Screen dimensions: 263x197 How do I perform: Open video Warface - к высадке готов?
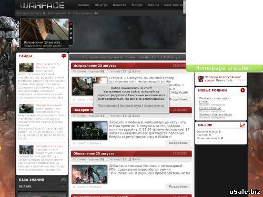[215, 100]
